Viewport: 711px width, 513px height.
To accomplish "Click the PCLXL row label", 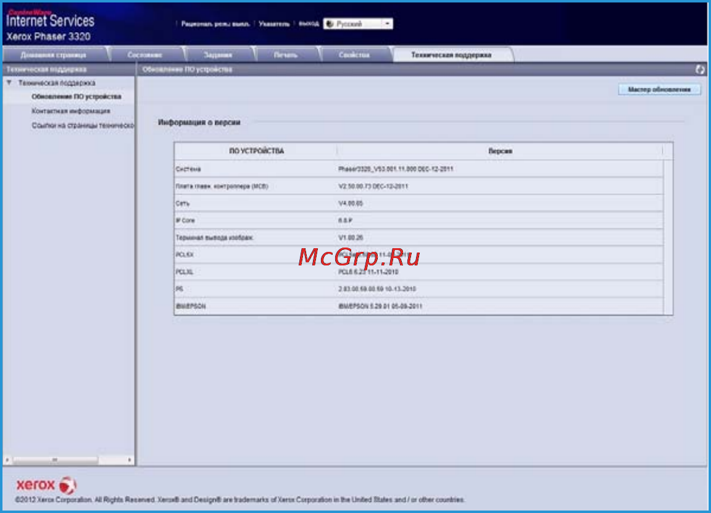I will 184,272.
